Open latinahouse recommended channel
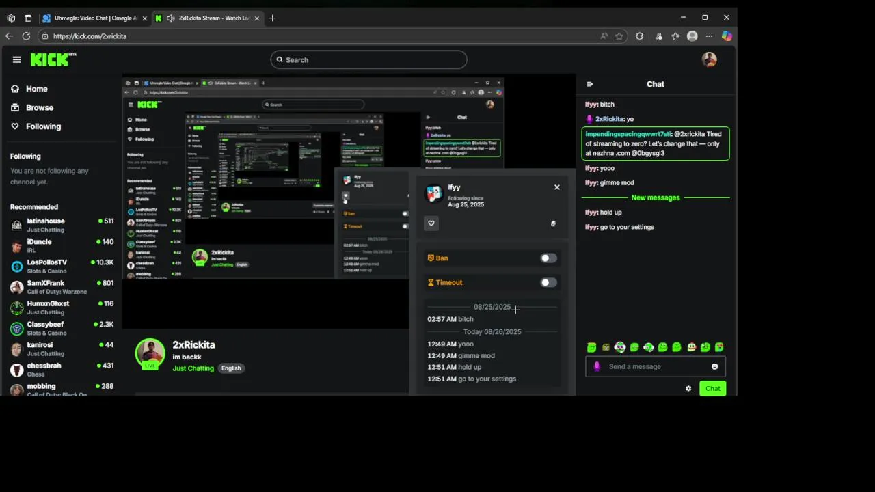The width and height of the screenshot is (875, 492). tap(62, 225)
